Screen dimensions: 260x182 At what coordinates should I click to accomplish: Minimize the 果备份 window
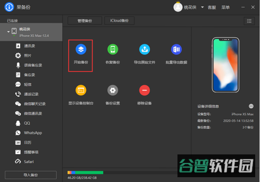click(x=243, y=7)
